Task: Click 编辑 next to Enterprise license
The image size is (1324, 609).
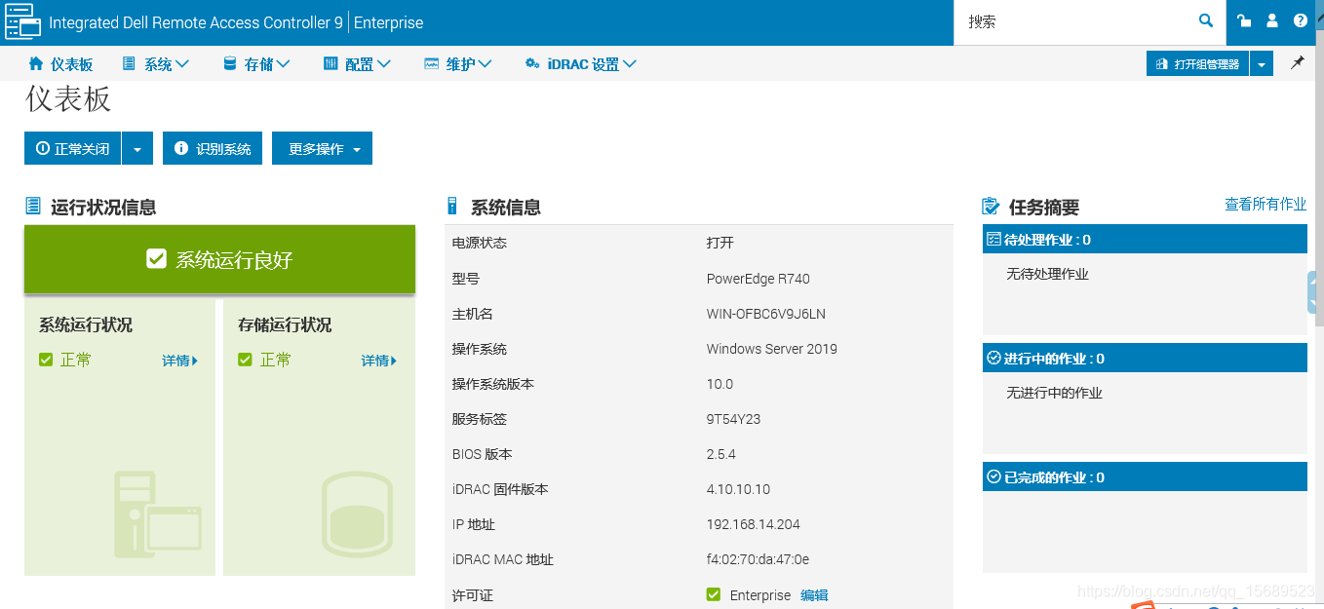Action: (814, 594)
